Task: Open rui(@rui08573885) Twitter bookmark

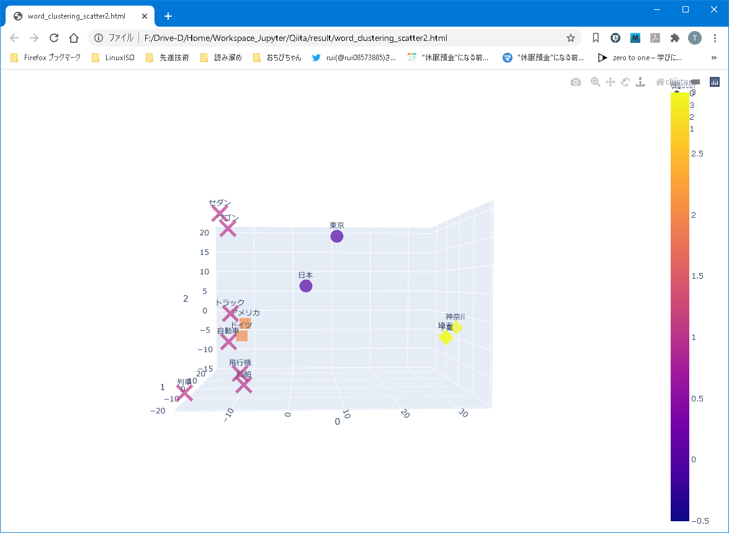Action: click(x=354, y=58)
